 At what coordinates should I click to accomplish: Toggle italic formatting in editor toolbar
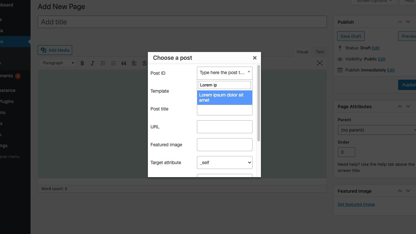[93, 63]
